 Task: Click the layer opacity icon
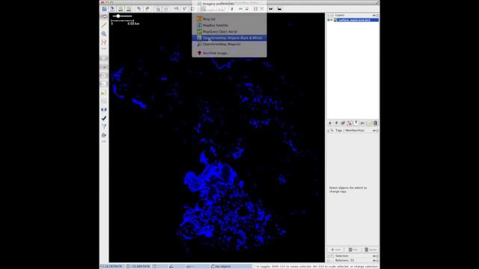pos(356,123)
